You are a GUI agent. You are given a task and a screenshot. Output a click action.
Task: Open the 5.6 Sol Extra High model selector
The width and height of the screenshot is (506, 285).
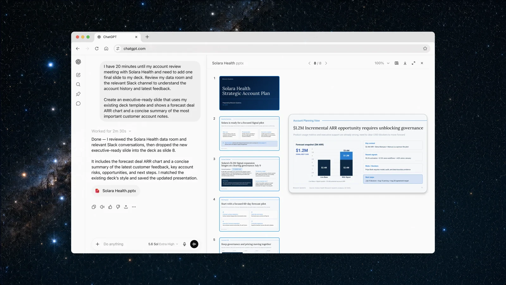[163, 244]
